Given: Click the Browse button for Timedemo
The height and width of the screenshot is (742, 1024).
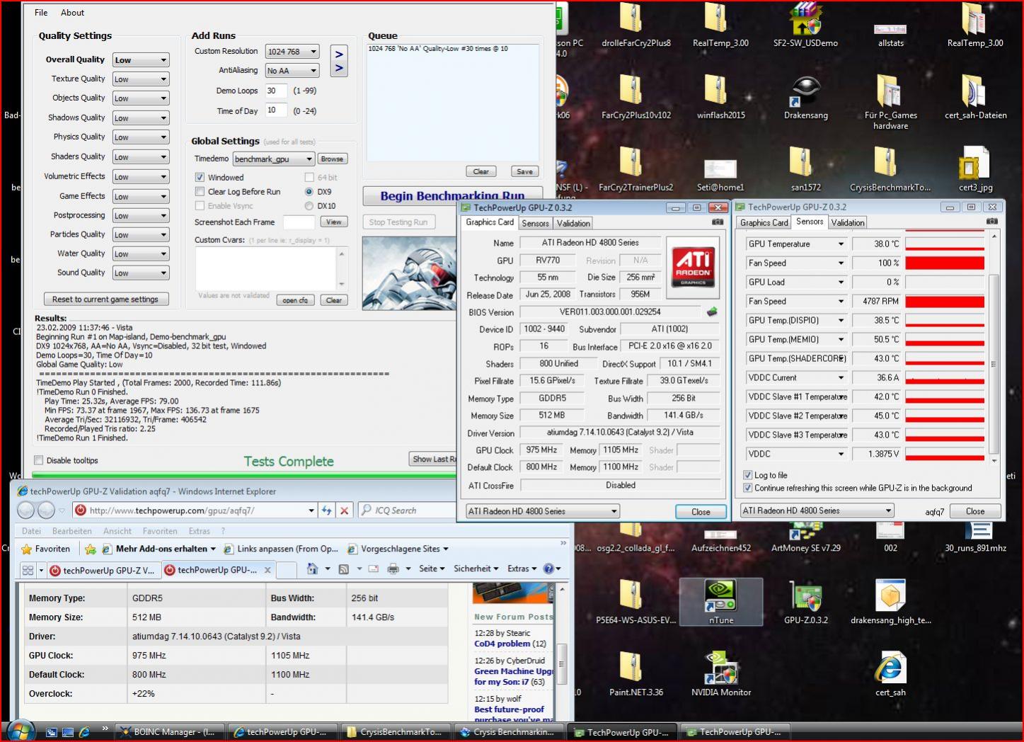Looking at the screenshot, I should coord(332,159).
